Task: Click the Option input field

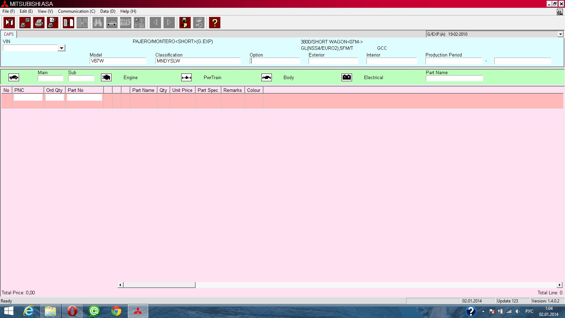Action: click(275, 61)
